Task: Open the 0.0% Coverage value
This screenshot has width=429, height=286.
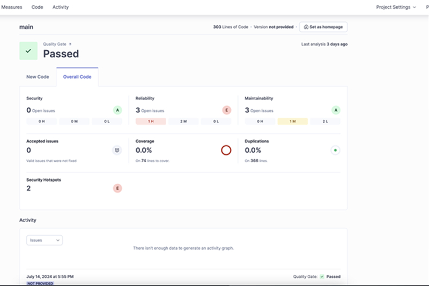Action: tap(145, 150)
